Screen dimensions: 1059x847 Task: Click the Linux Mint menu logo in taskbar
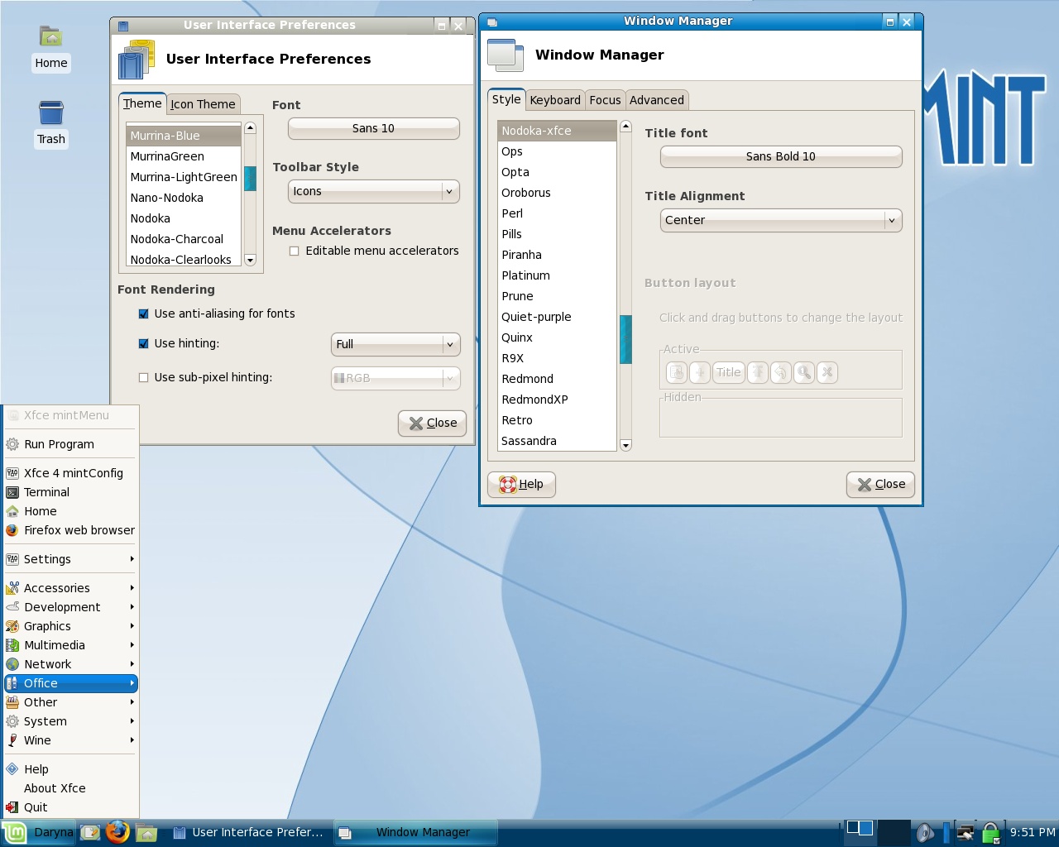[14, 832]
